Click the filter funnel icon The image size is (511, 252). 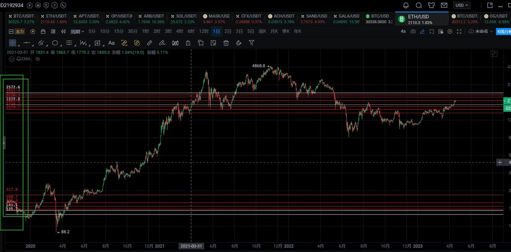(251, 43)
